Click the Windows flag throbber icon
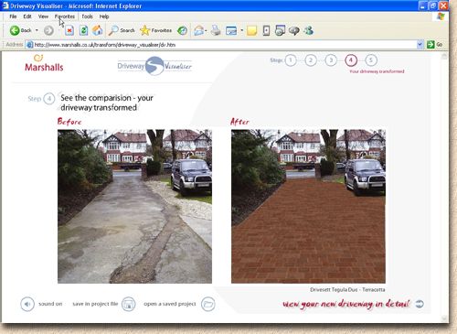Image resolution: width=457 pixels, height=334 pixels. coord(441,16)
